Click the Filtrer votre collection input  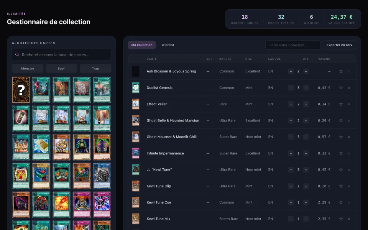pos(292,45)
